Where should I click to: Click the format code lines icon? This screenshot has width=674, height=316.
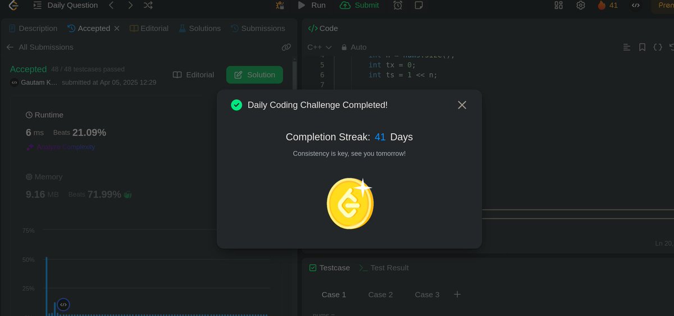coord(627,47)
